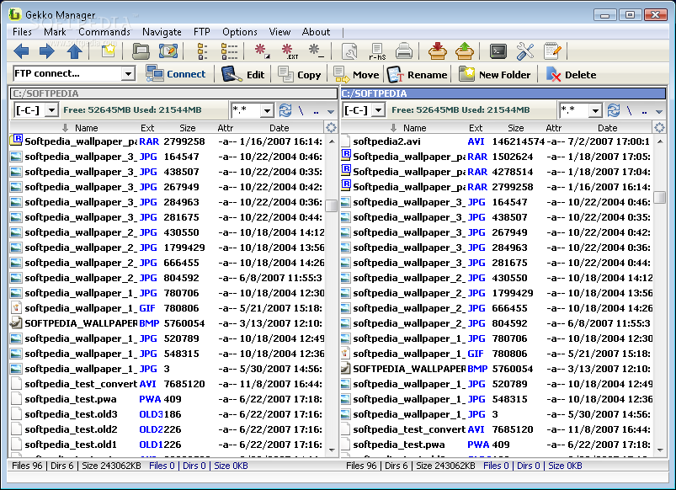This screenshot has height=490, width=676.
Task: Open left panel *.* filter dropdown
Action: click(x=268, y=111)
